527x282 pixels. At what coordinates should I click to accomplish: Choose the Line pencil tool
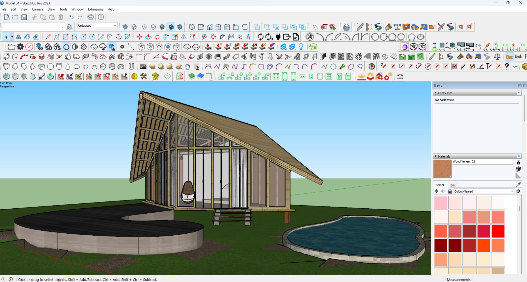[48, 37]
